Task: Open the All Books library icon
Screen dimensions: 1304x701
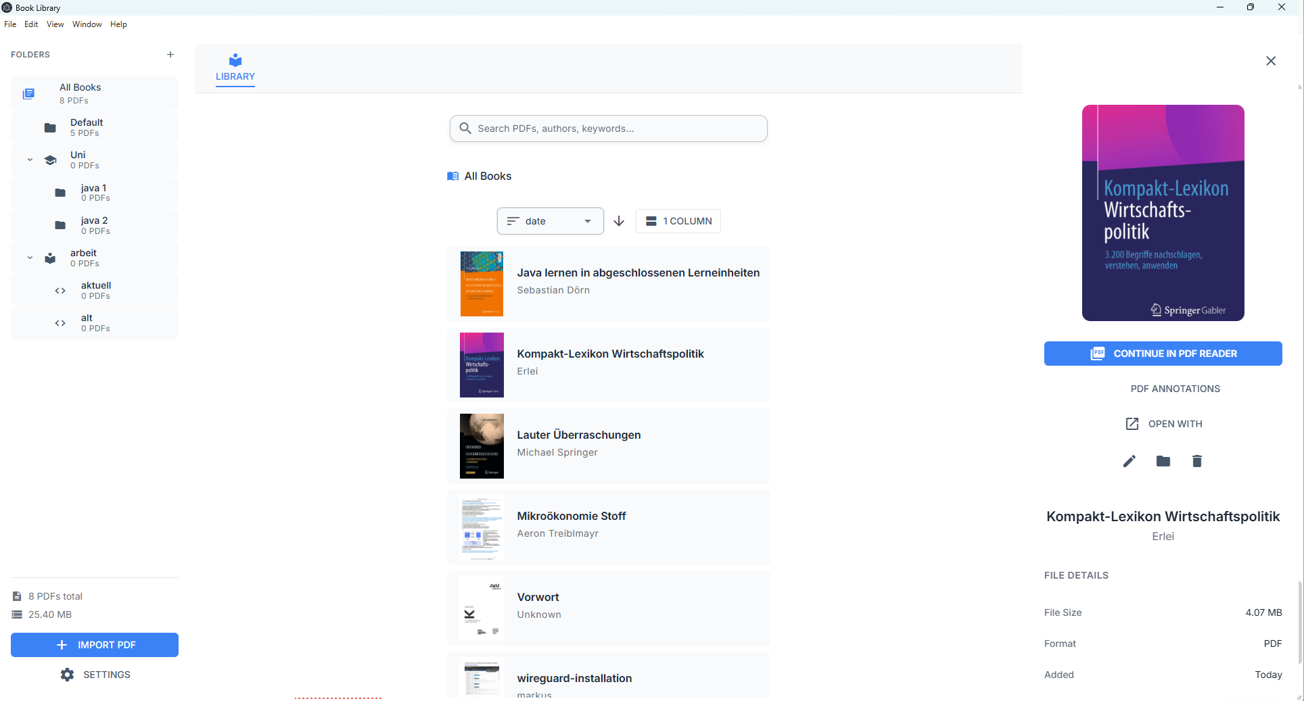Action: 28,93
